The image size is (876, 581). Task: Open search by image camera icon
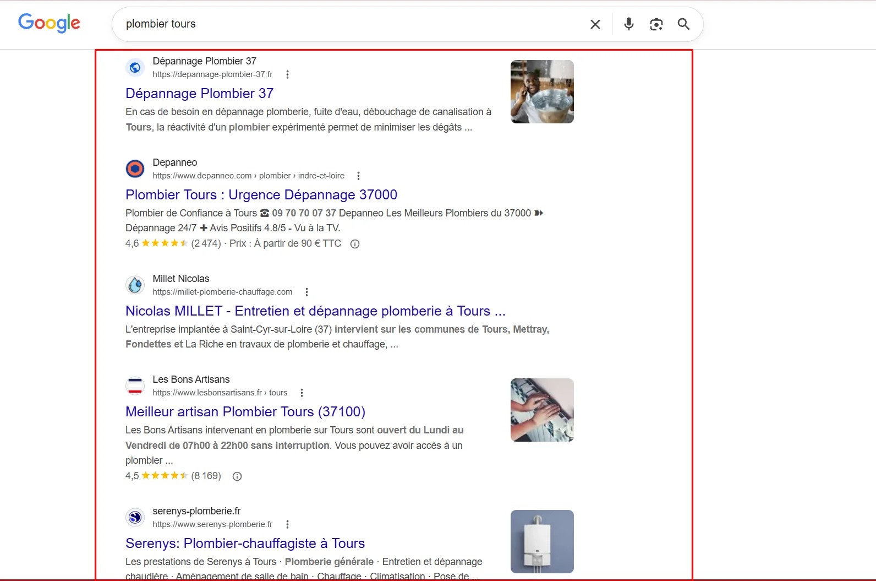pyautogui.click(x=656, y=24)
